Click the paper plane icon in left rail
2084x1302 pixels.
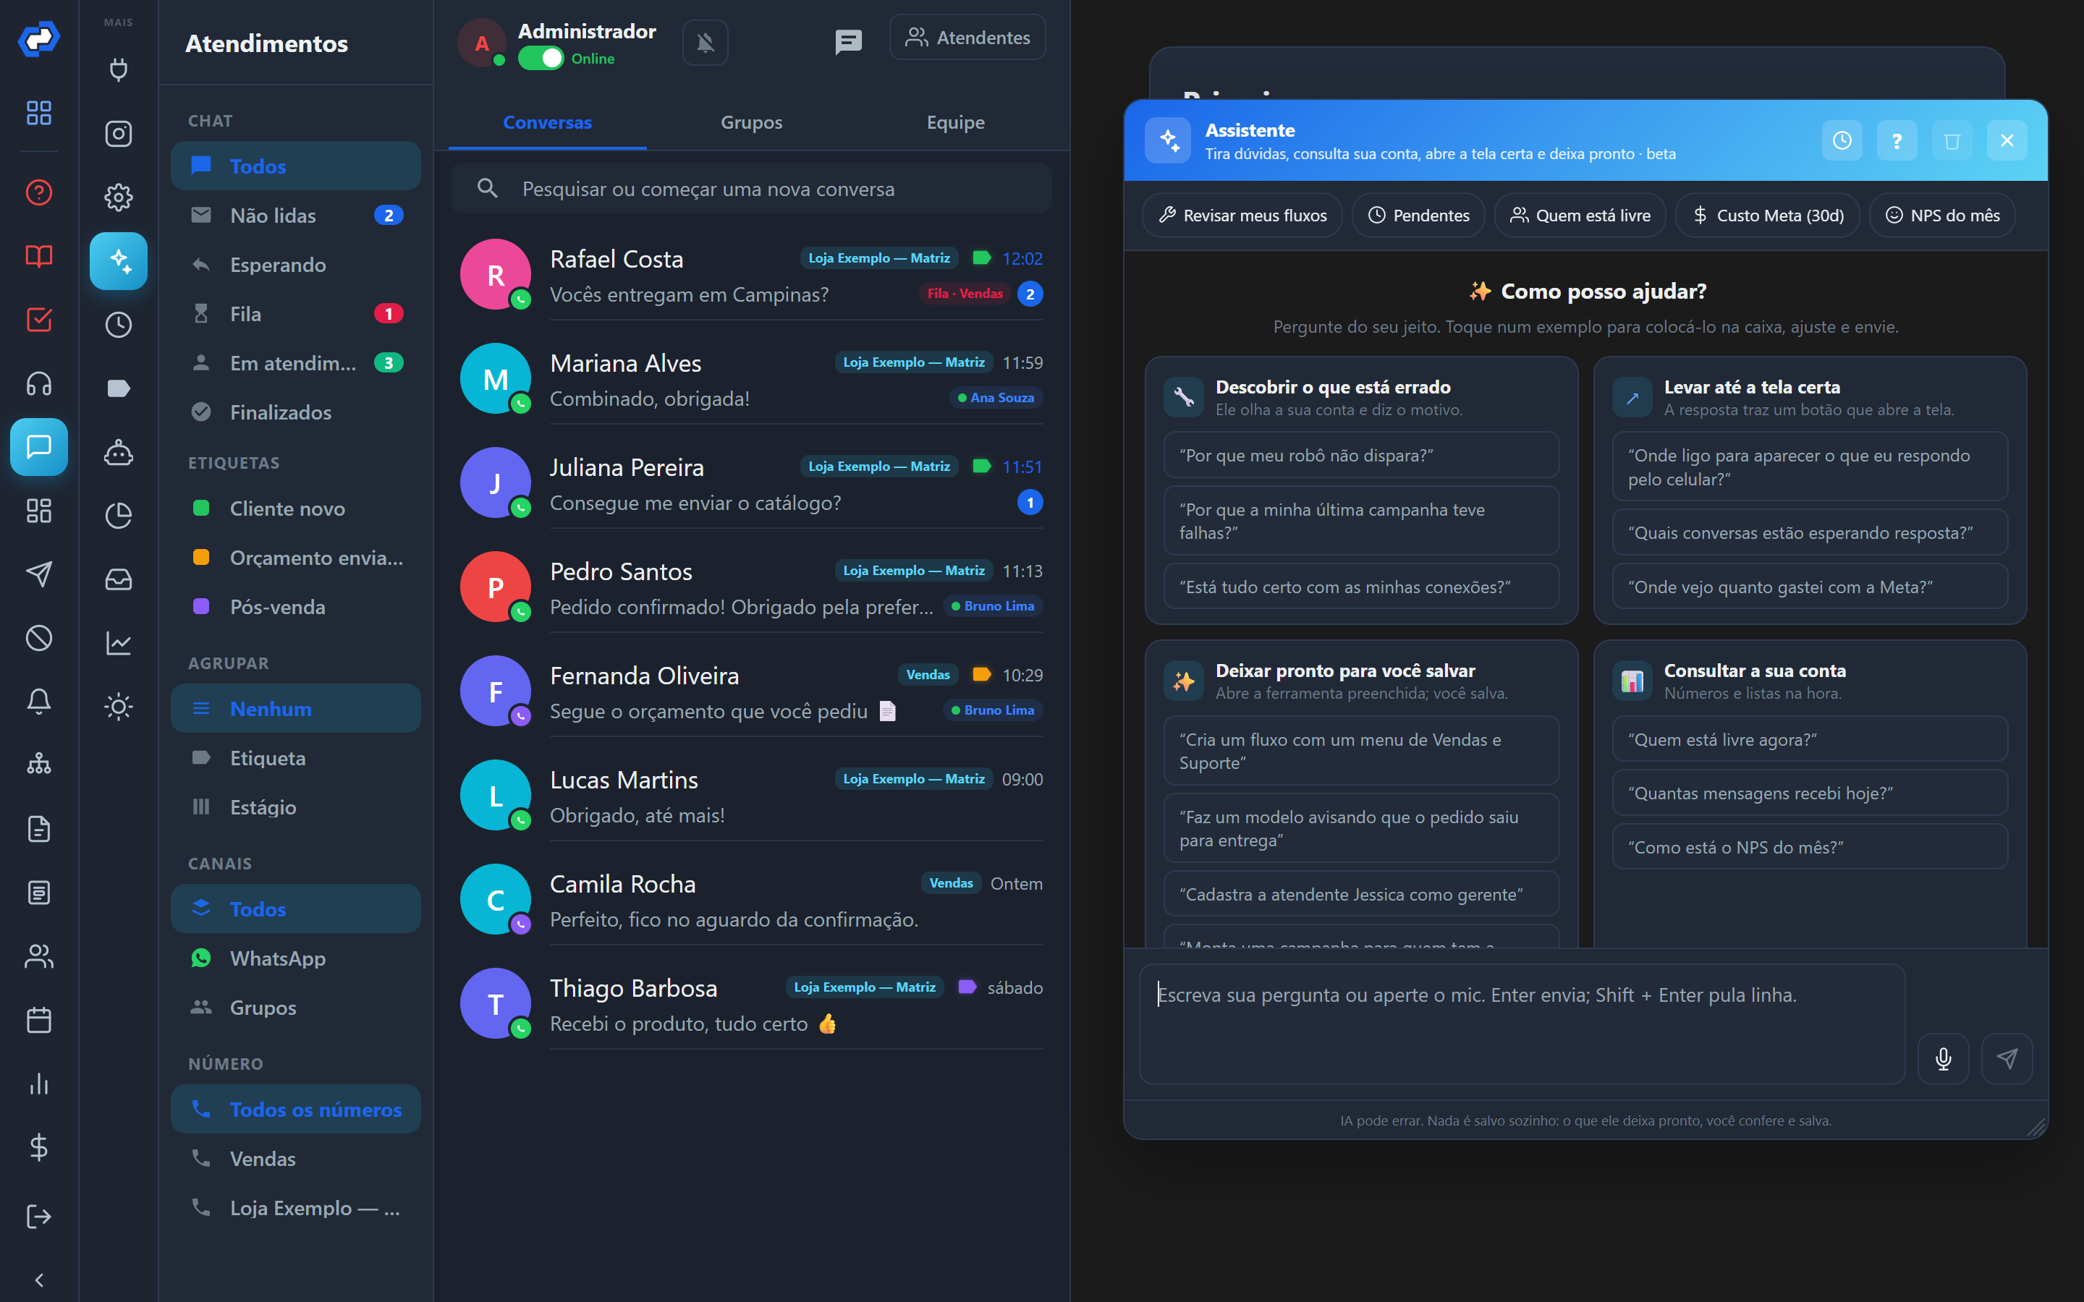coord(39,574)
